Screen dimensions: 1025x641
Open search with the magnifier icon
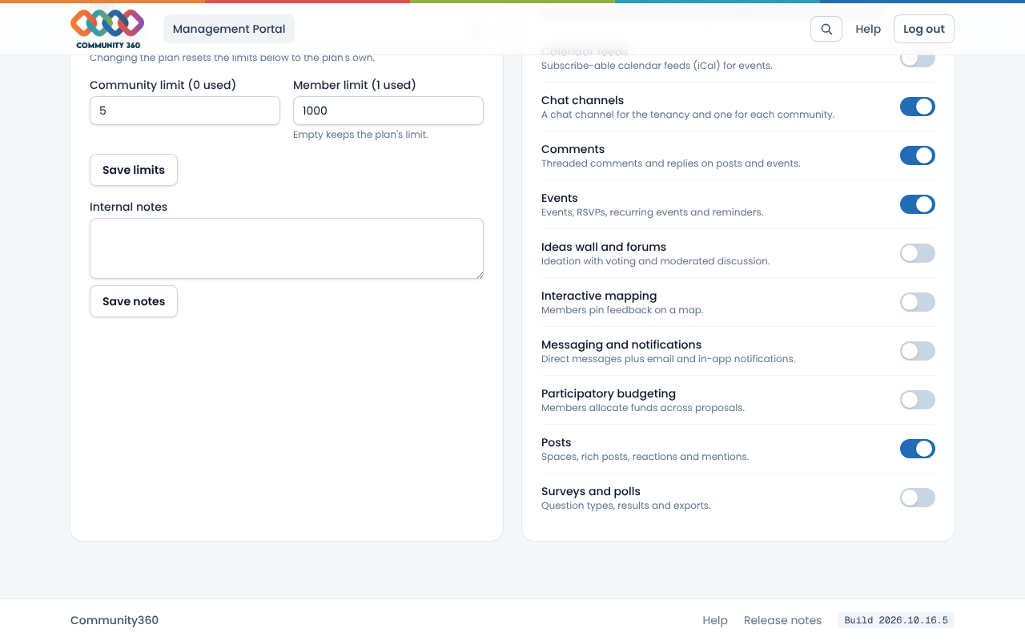826,29
